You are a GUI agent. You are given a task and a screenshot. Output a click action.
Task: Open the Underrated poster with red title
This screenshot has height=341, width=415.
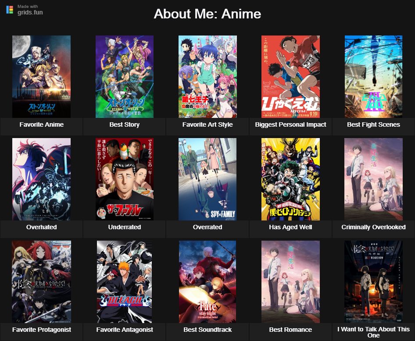(125, 179)
